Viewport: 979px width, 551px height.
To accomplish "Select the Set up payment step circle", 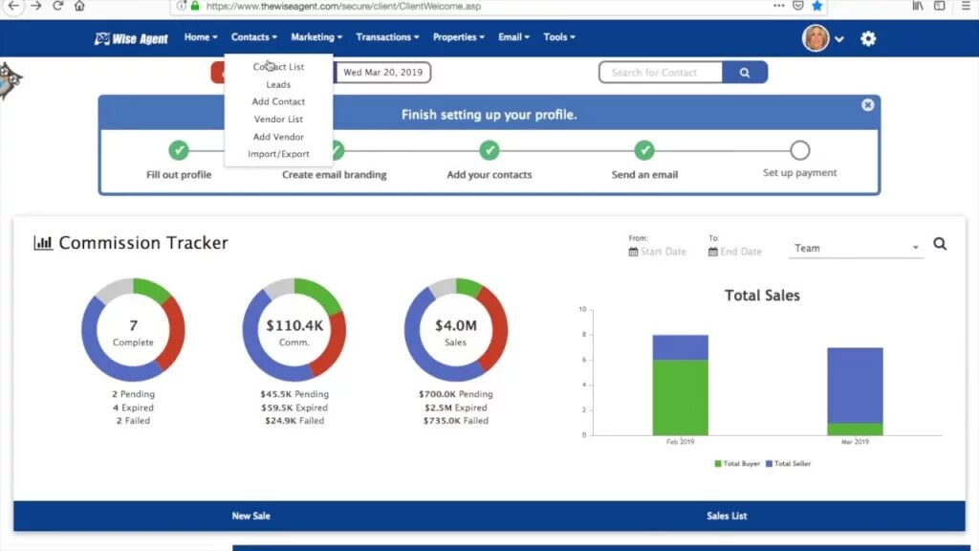I will 799,150.
